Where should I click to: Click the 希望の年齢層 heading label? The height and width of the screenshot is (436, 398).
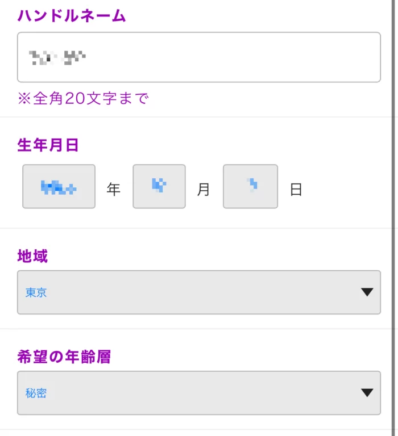pyautogui.click(x=64, y=357)
